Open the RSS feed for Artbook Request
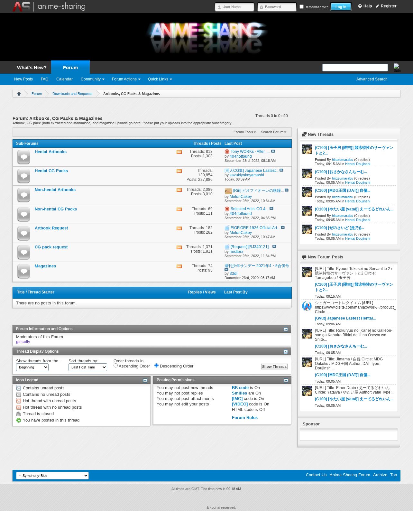Image resolution: width=413 pixels, height=511 pixels. [179, 228]
